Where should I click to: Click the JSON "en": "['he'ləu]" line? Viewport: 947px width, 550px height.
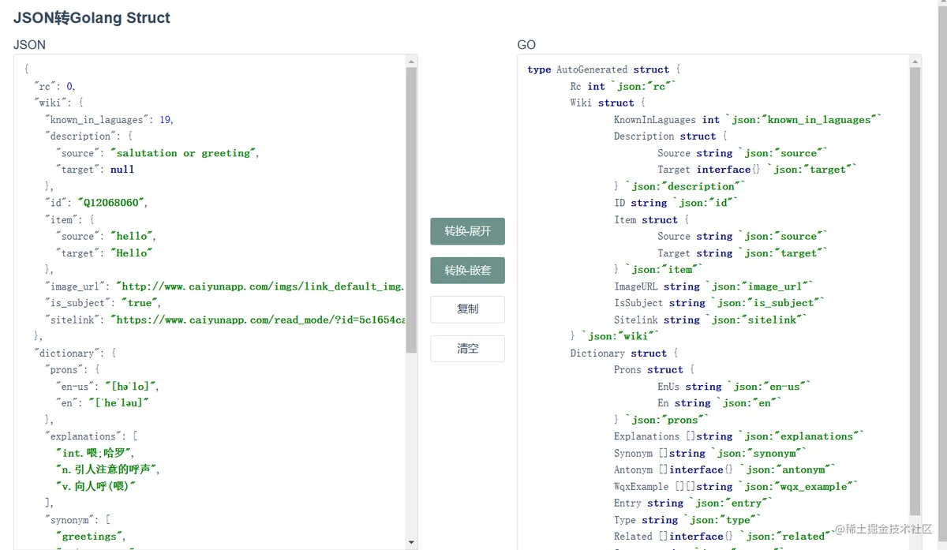(x=102, y=403)
